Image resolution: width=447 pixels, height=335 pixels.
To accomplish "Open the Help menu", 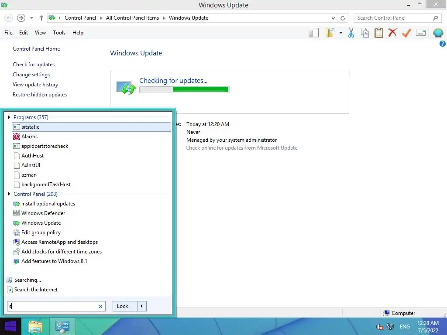I will point(78,33).
